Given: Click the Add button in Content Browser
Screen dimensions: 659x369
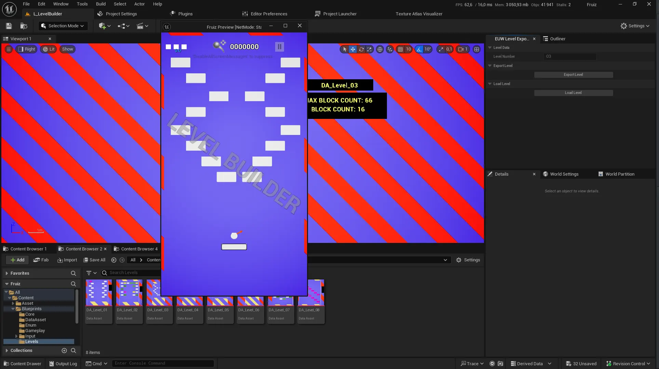Looking at the screenshot, I should coord(17,260).
